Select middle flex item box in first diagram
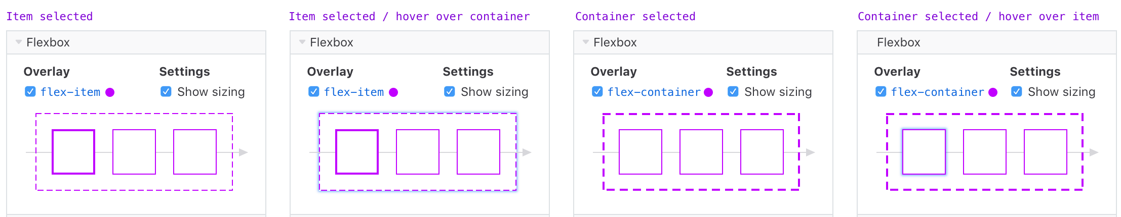The image size is (1121, 217). 134,152
